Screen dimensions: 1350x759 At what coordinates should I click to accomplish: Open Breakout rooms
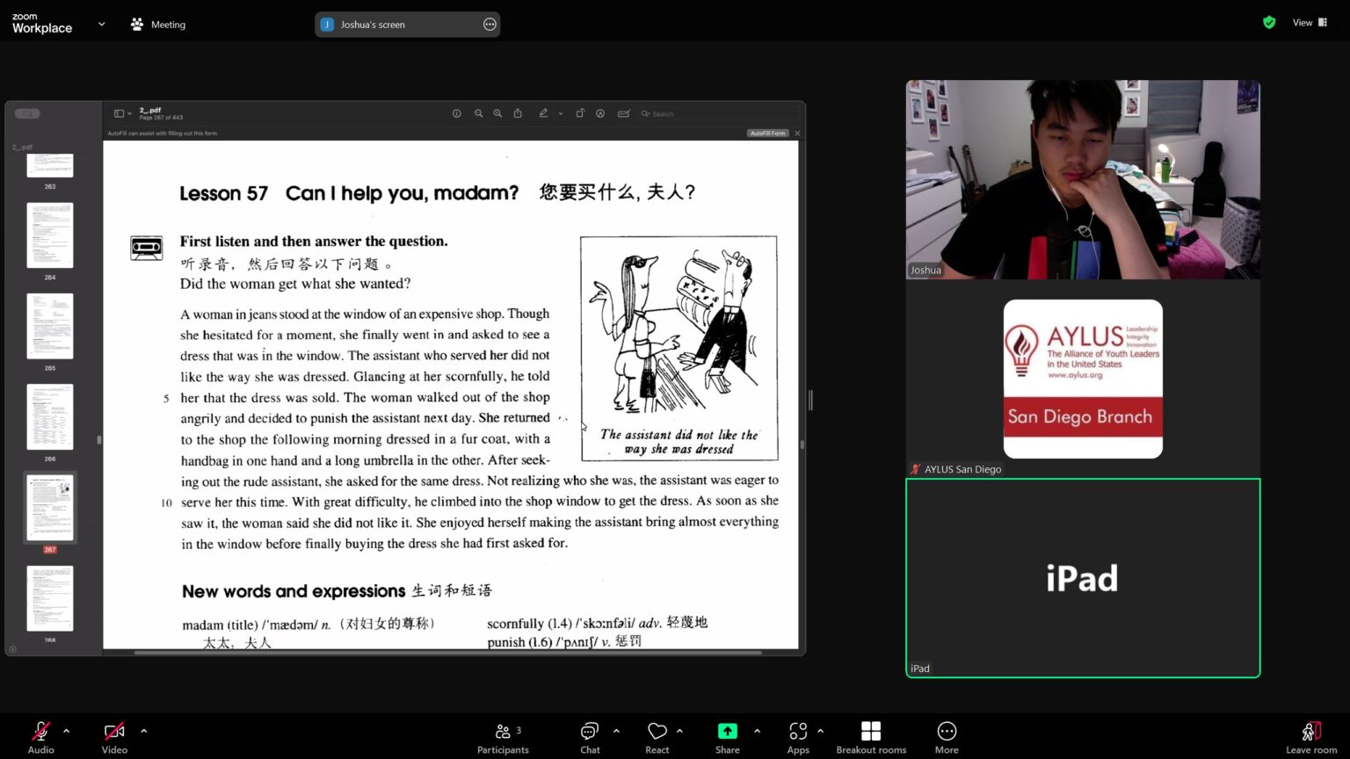coord(871,737)
